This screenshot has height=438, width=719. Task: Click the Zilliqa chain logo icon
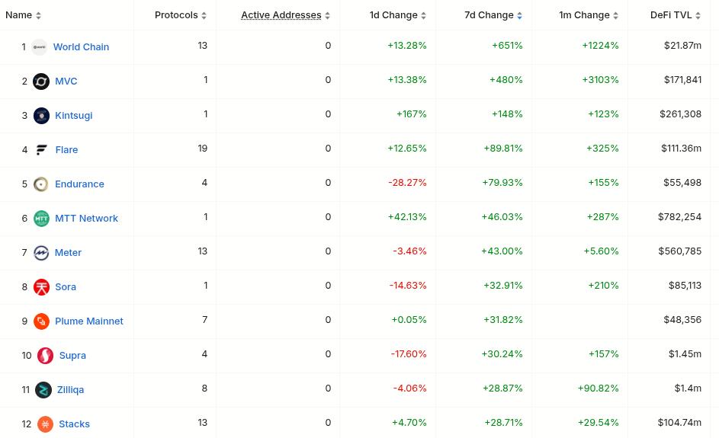point(43,390)
